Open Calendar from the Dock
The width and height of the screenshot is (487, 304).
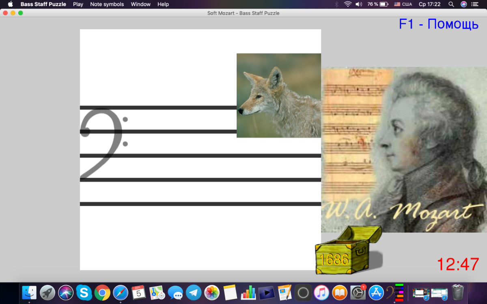tap(139, 292)
